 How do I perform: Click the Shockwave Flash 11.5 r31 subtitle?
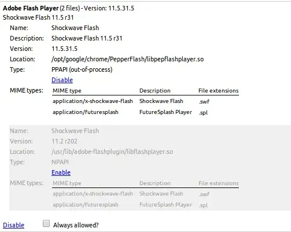[38, 17]
